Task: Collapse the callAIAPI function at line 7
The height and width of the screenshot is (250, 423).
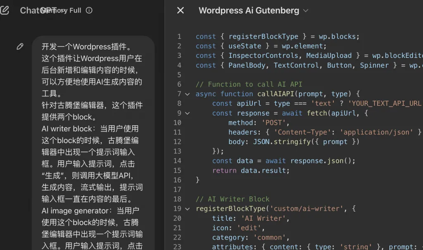Action: click(188, 94)
